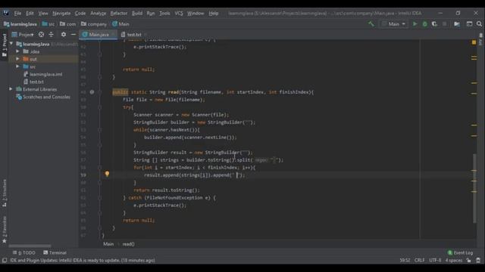Click the read-only lock status icon
485x272 pixels.
(x=469, y=261)
